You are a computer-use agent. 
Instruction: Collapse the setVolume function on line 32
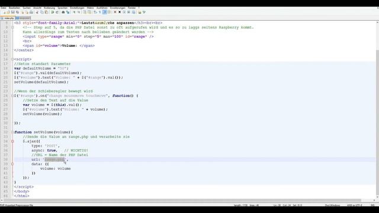(12, 132)
